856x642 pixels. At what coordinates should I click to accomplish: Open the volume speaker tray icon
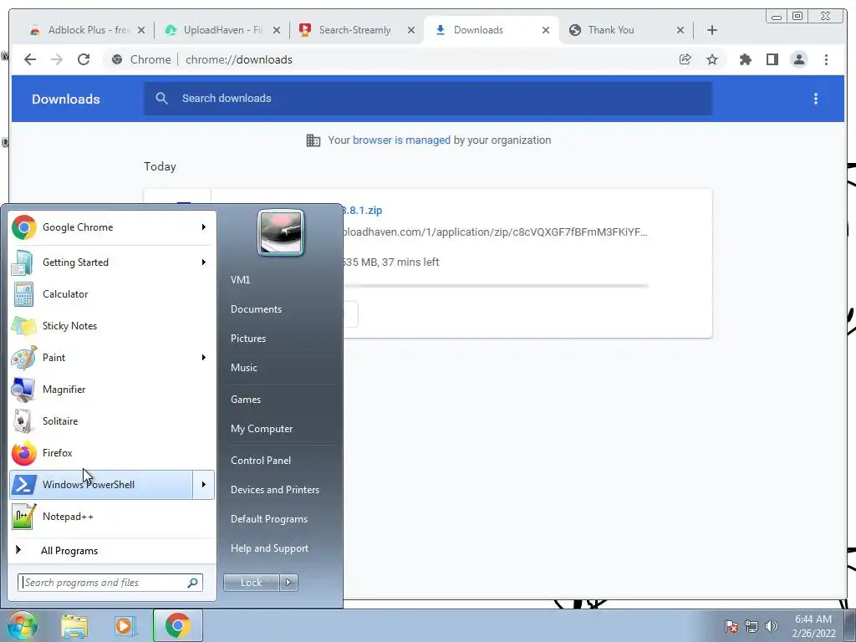coord(772,626)
